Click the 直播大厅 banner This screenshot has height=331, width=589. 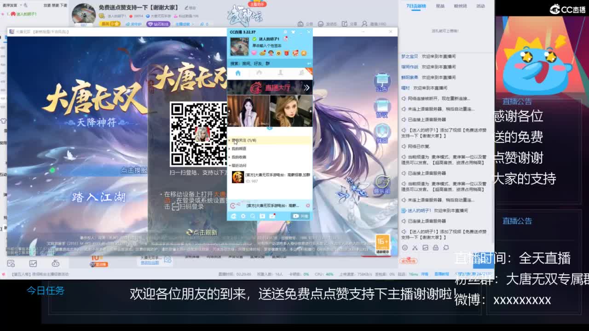pyautogui.click(x=270, y=87)
